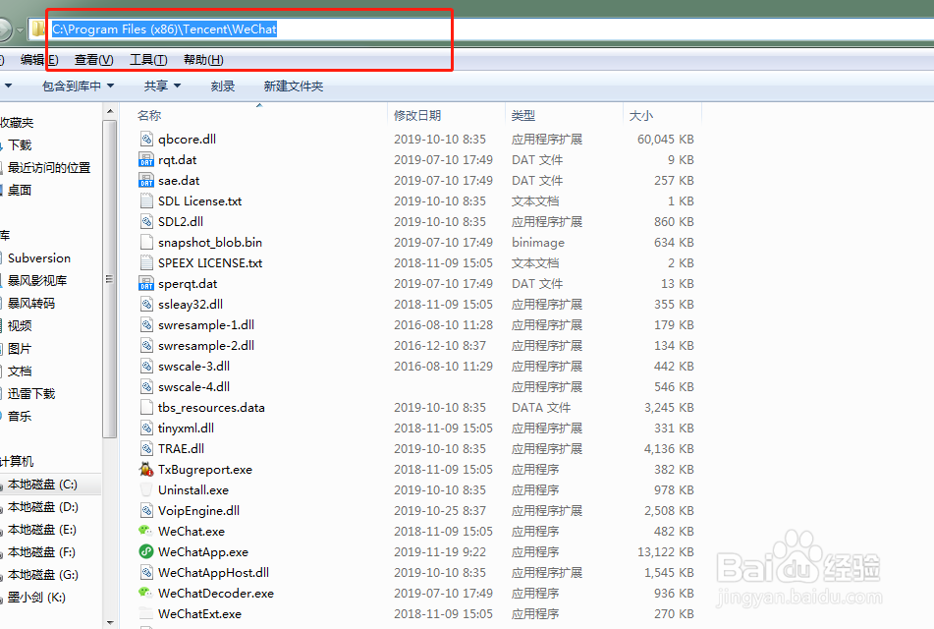Select 本地磁盘 (E:) drive
This screenshot has height=629, width=934.
click(42, 530)
